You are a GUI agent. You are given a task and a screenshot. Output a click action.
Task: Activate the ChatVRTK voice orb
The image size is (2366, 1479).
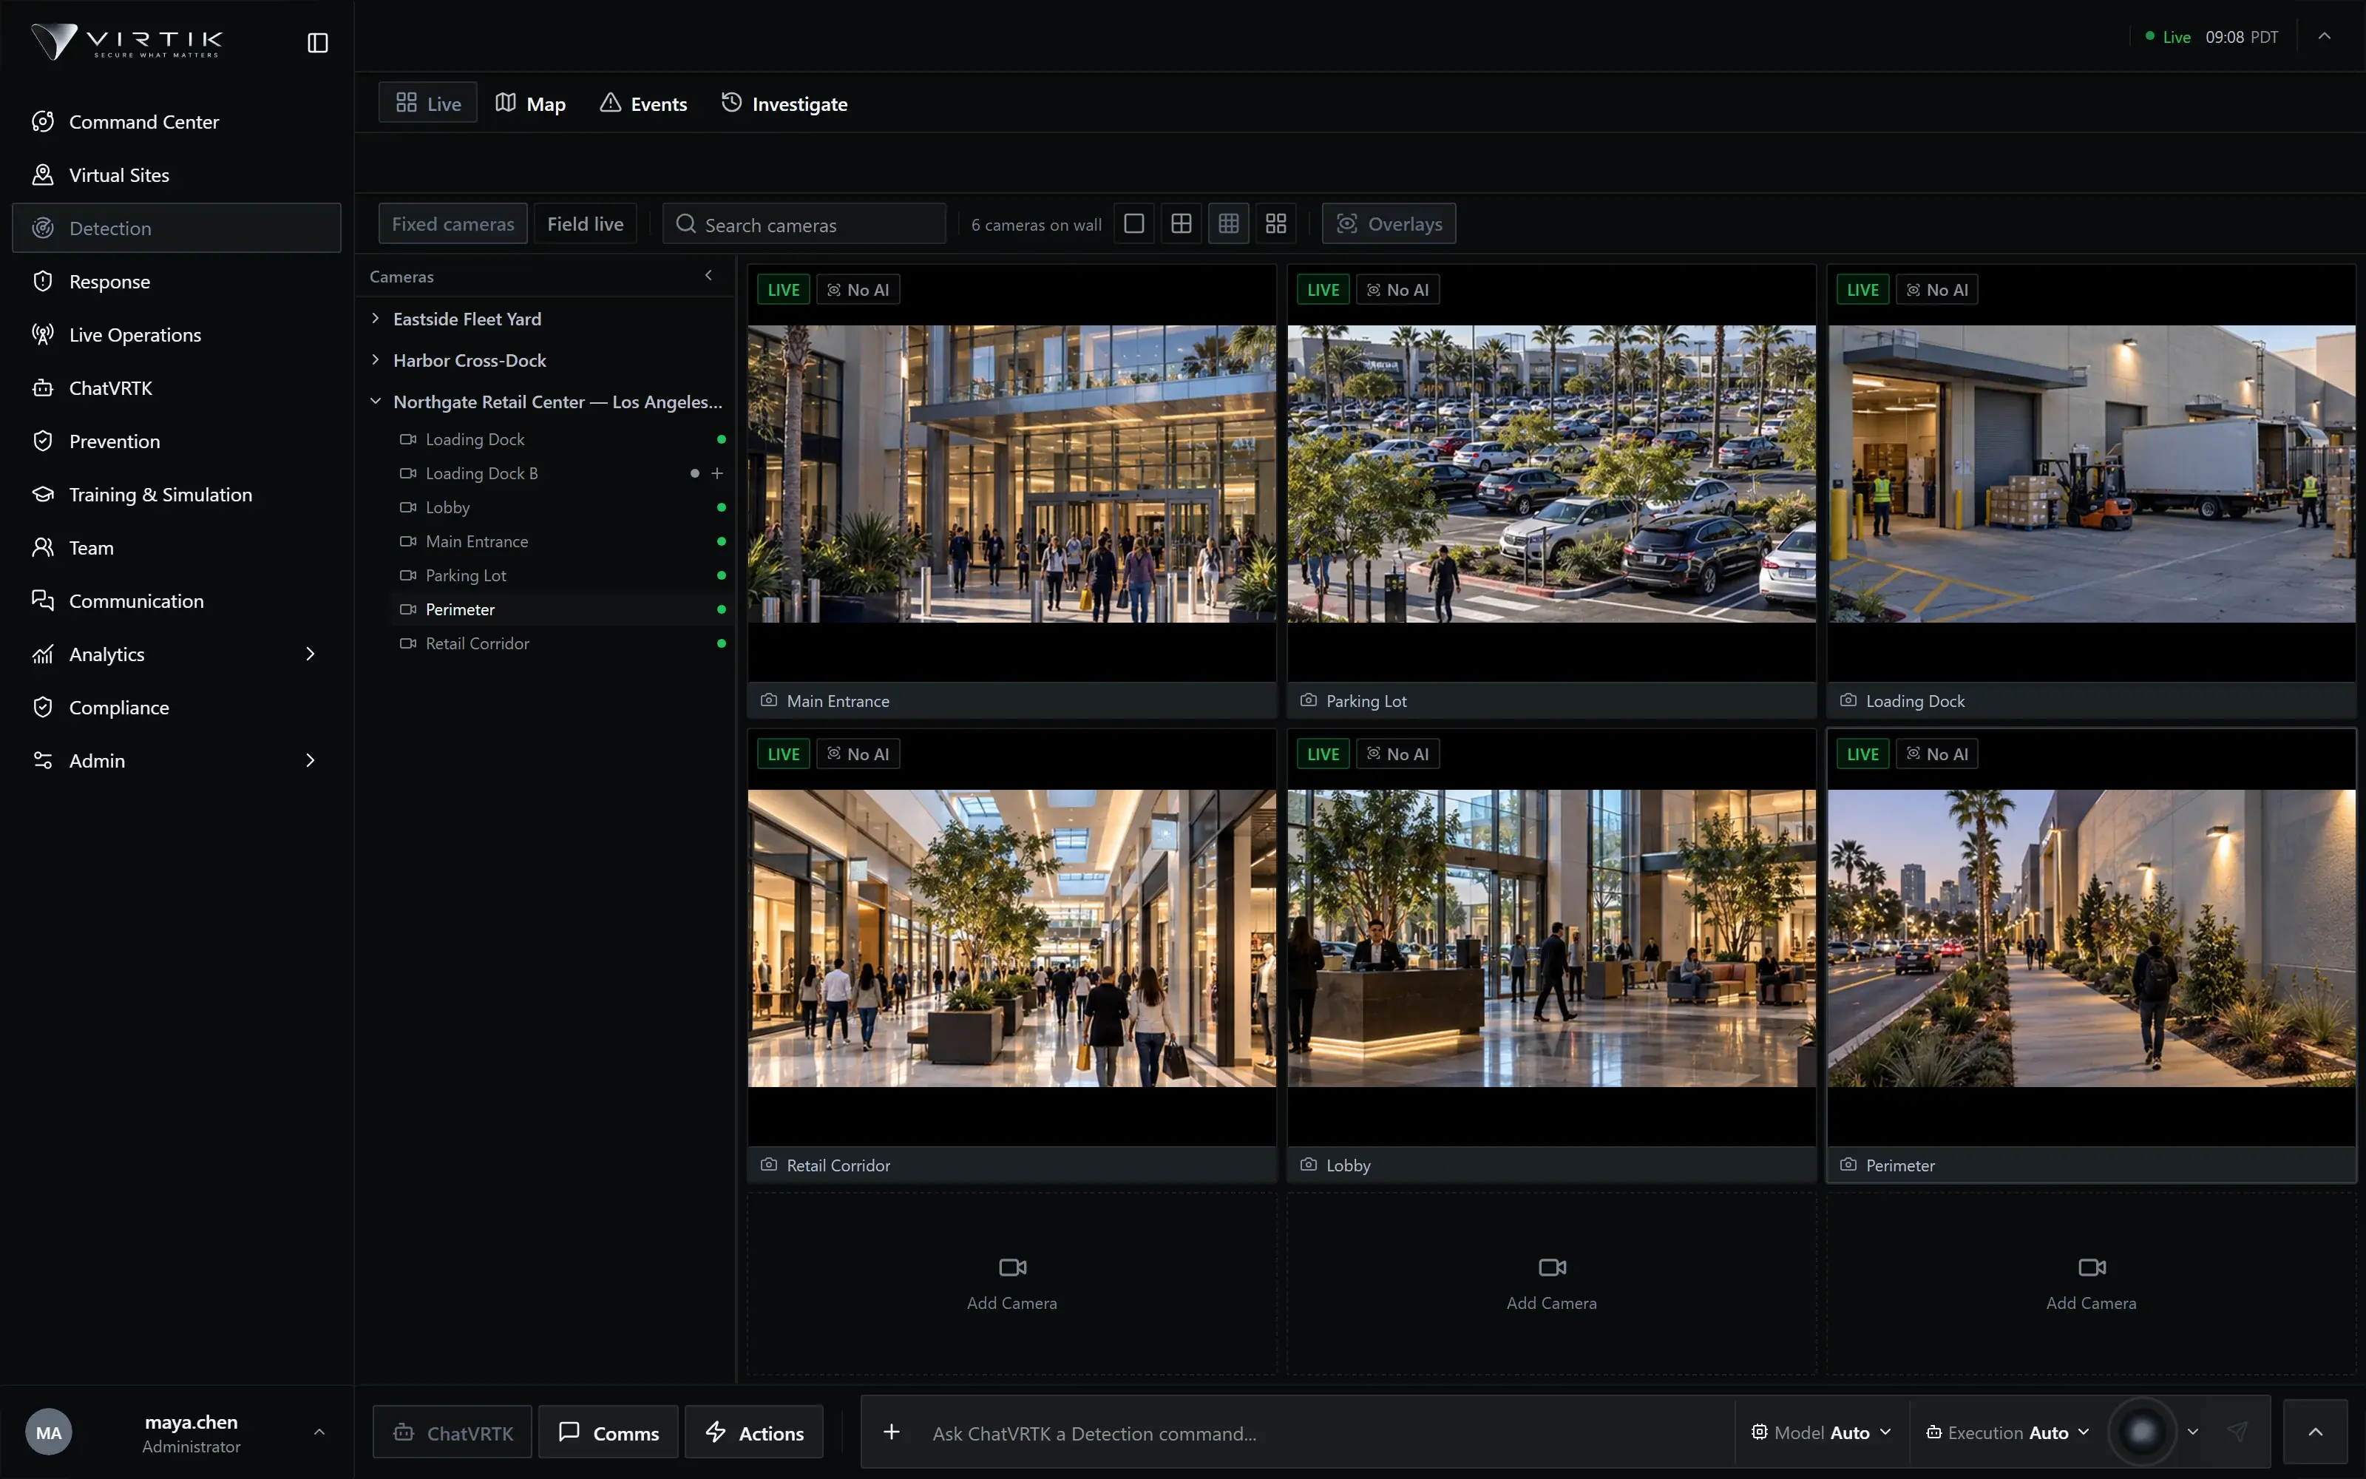point(2141,1432)
